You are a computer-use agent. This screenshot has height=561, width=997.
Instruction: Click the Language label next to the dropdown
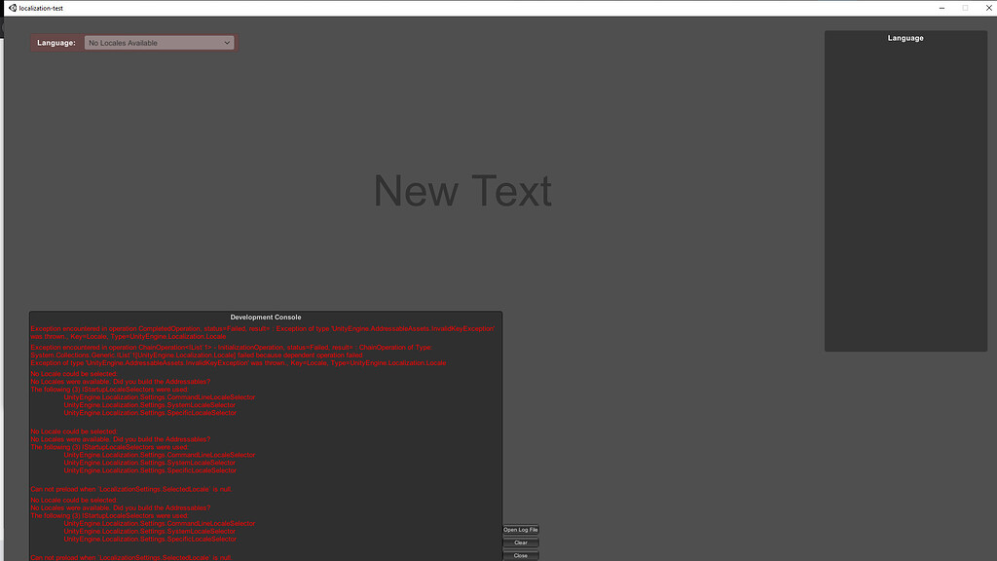[x=55, y=42]
